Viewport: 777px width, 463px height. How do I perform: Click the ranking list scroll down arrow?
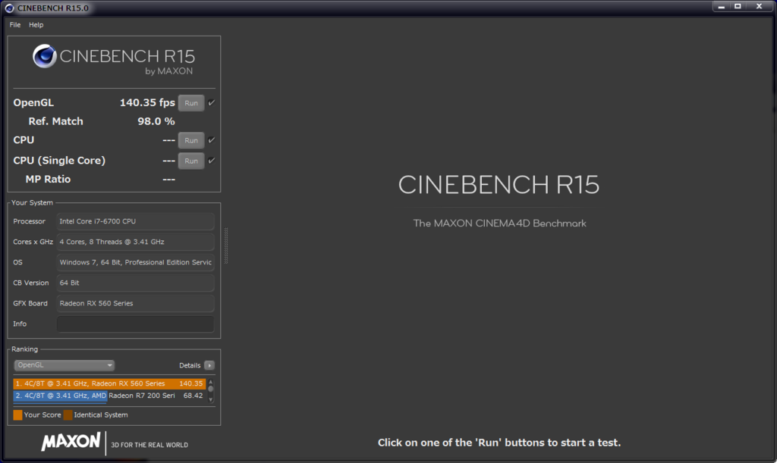(211, 399)
